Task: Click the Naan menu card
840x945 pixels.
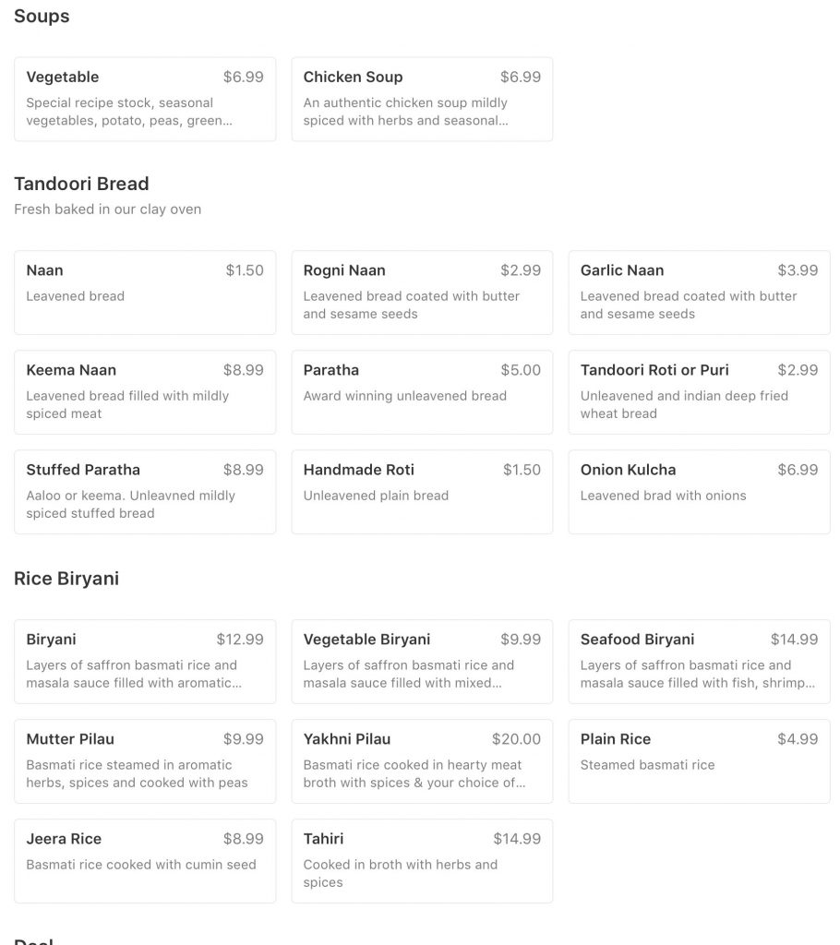Action: coord(145,291)
